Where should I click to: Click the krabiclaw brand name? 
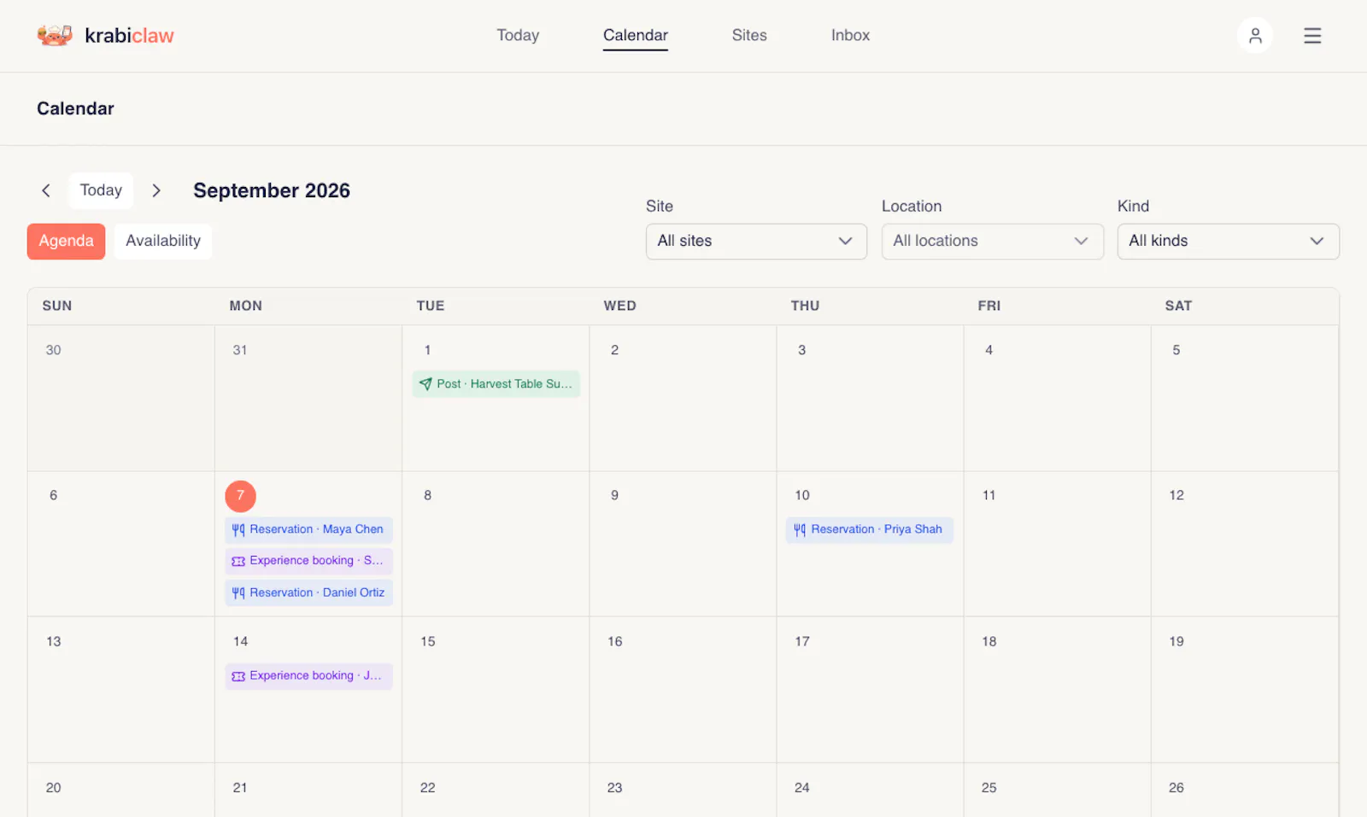point(129,35)
